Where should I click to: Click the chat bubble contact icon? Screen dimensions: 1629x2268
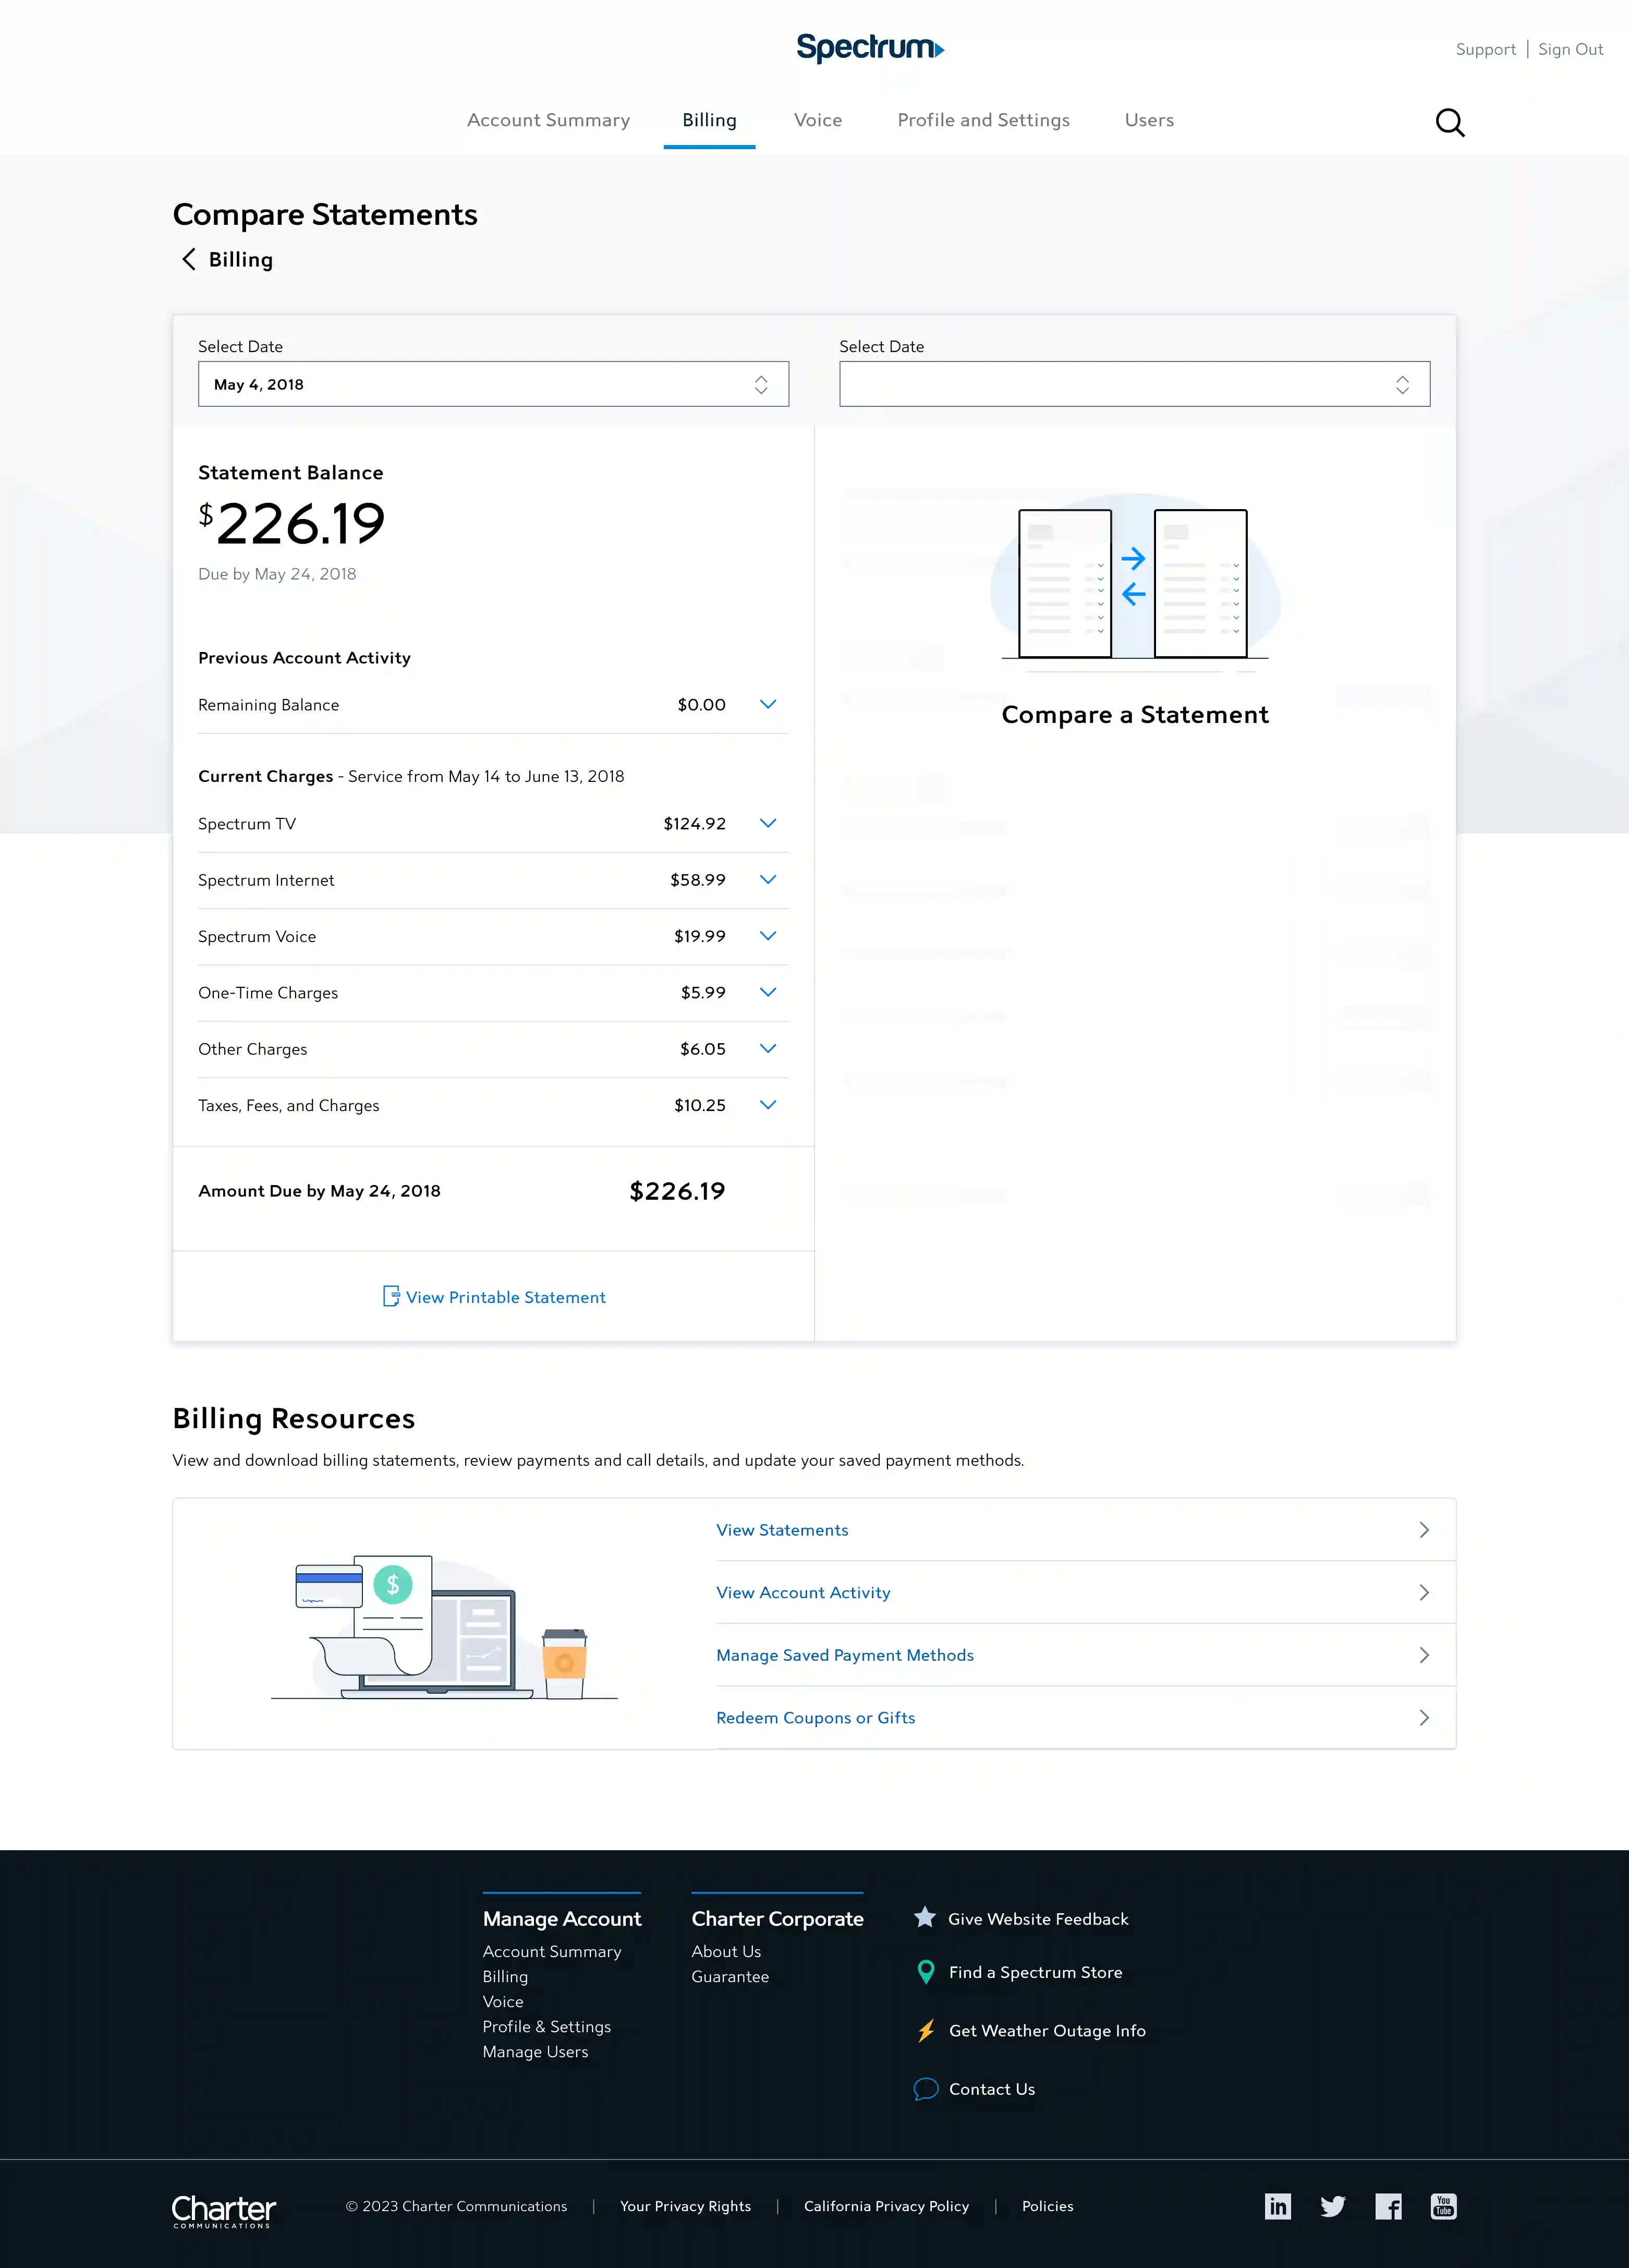[927, 2089]
